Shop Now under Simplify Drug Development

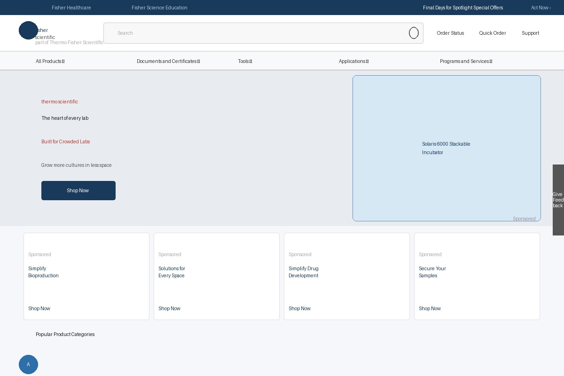[x=299, y=308]
